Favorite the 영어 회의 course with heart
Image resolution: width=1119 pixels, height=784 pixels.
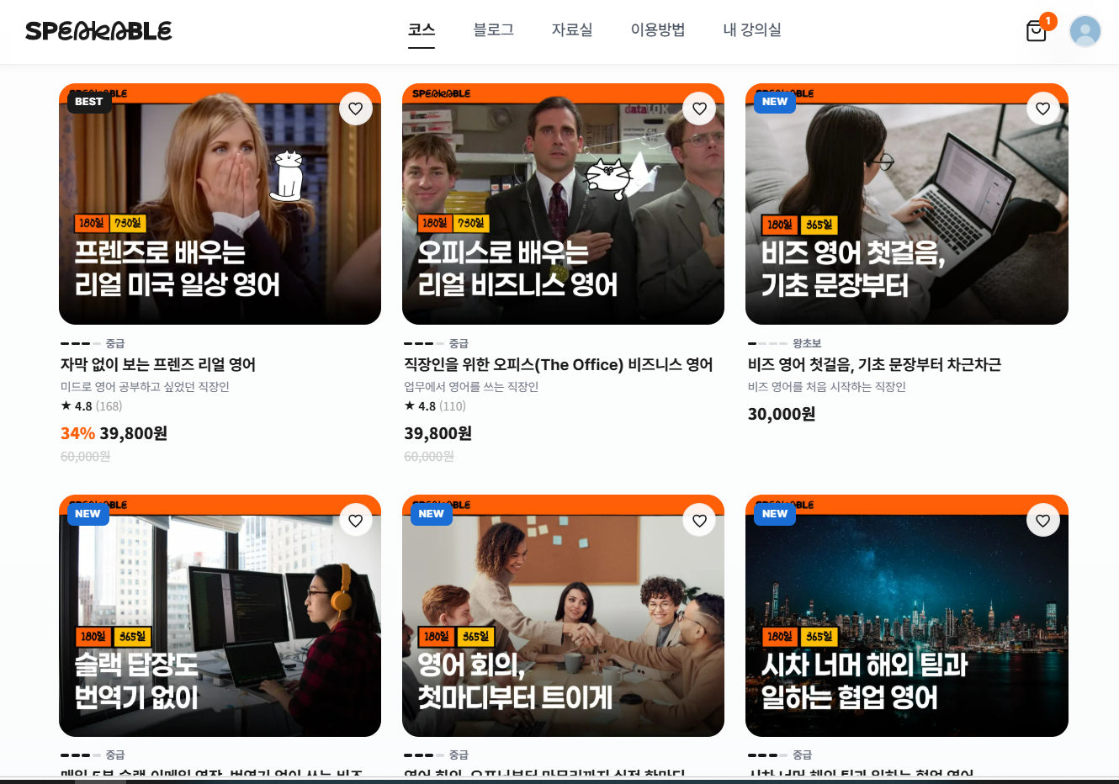(699, 521)
